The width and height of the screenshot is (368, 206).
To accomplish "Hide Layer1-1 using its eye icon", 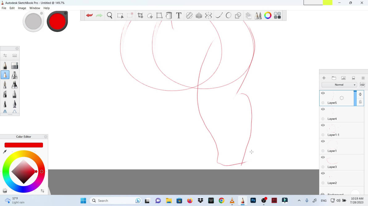I will [x=323, y=125].
